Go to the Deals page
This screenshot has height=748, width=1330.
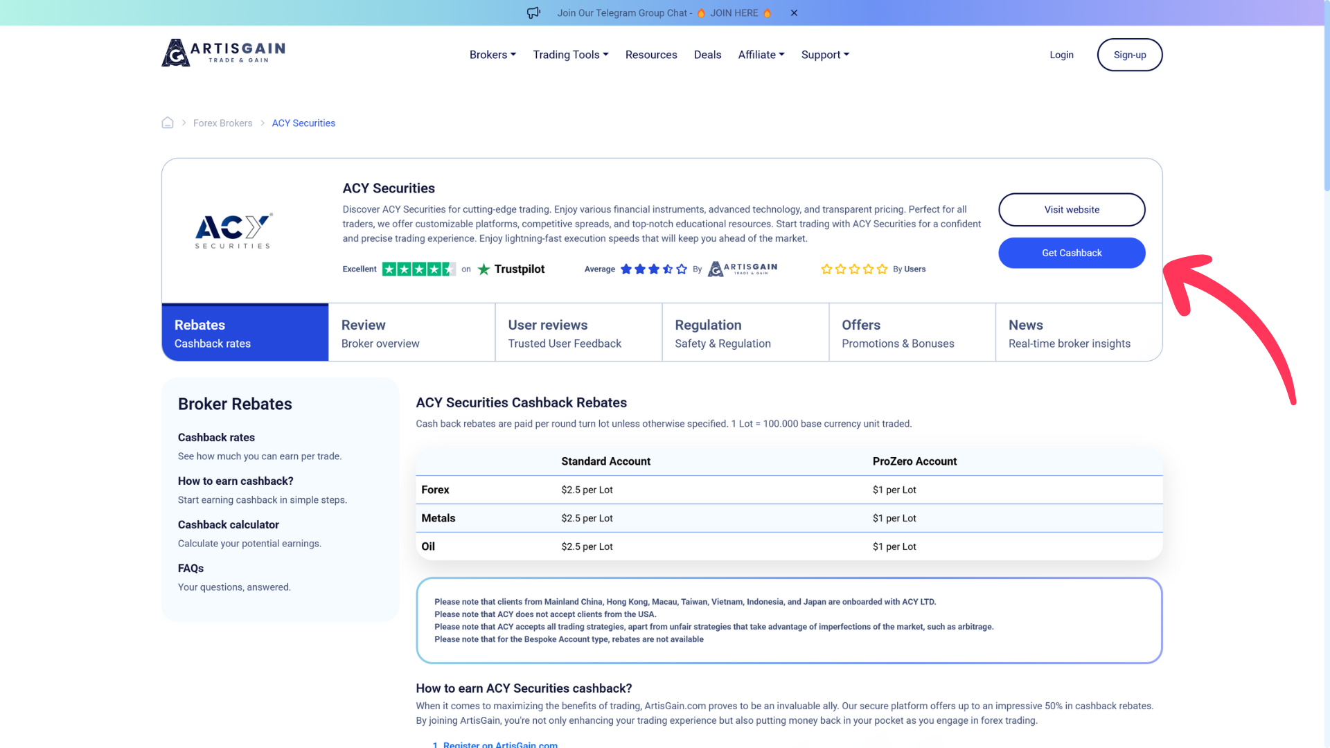click(x=707, y=55)
